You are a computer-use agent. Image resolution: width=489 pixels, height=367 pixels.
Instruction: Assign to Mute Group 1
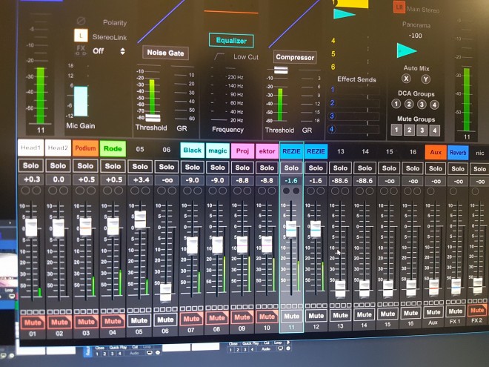coord(396,130)
